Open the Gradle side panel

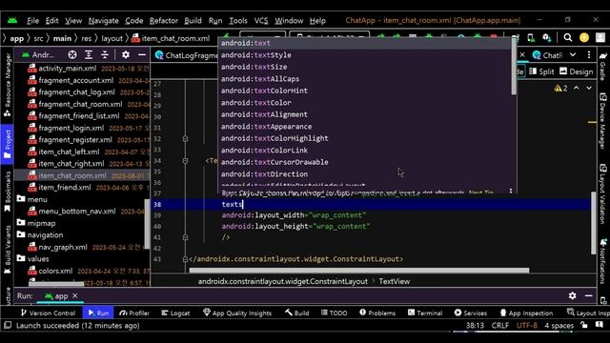click(602, 66)
